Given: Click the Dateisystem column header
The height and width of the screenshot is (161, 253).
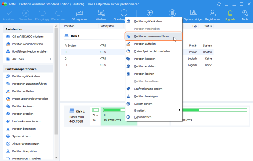Looking at the screenshot, I should 107,26.
